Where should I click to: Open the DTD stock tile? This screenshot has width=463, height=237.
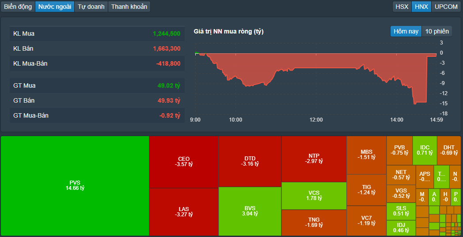[x=250, y=161]
